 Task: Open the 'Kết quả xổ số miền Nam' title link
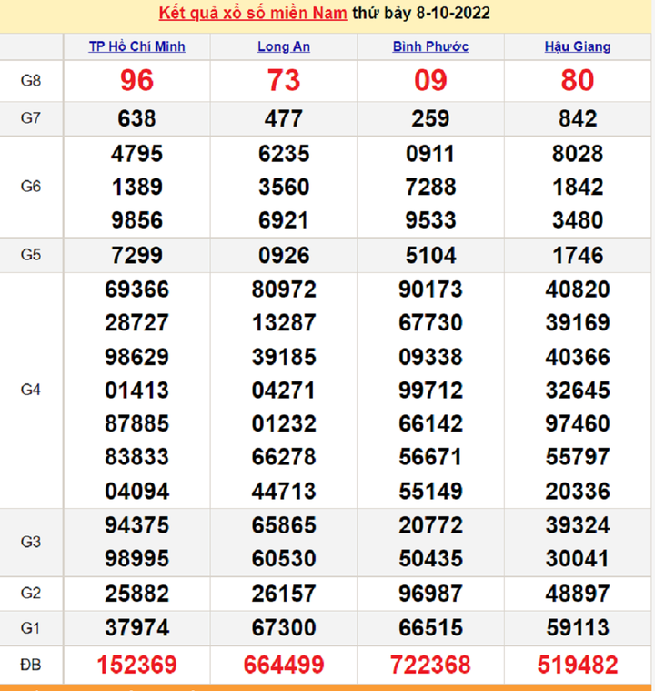point(252,14)
